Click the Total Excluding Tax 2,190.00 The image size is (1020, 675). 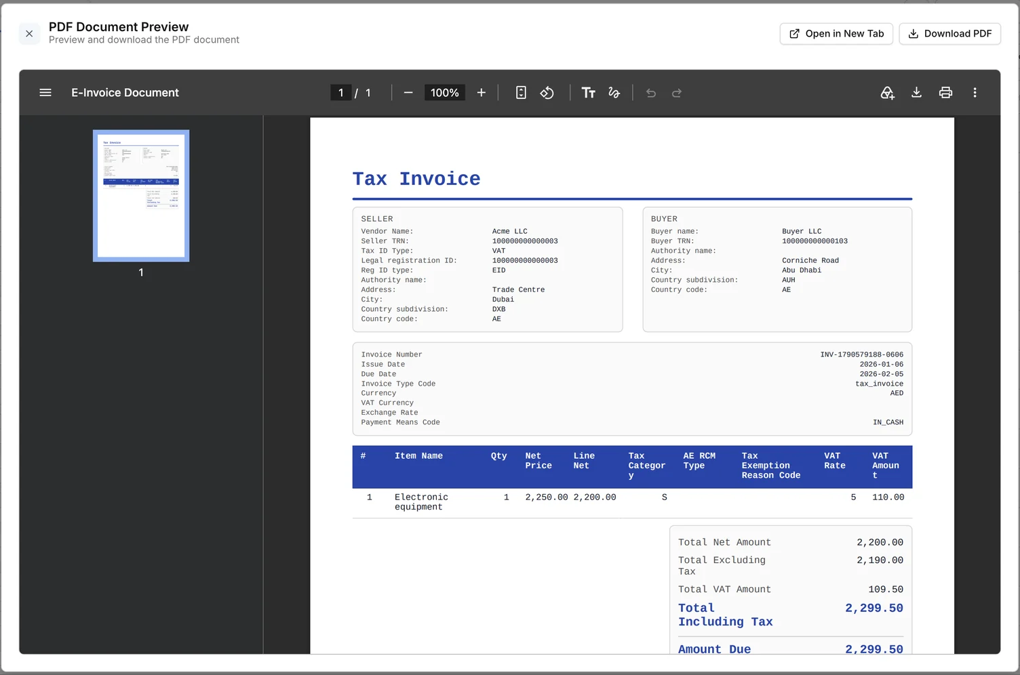coord(880,560)
